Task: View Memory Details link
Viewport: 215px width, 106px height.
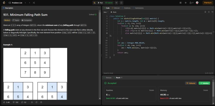Action: (x=206, y=90)
